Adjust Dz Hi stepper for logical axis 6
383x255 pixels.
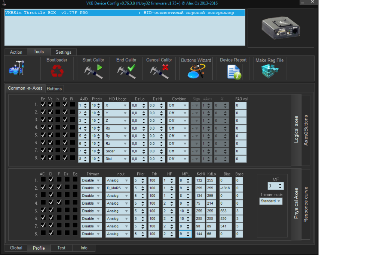click(x=161, y=144)
